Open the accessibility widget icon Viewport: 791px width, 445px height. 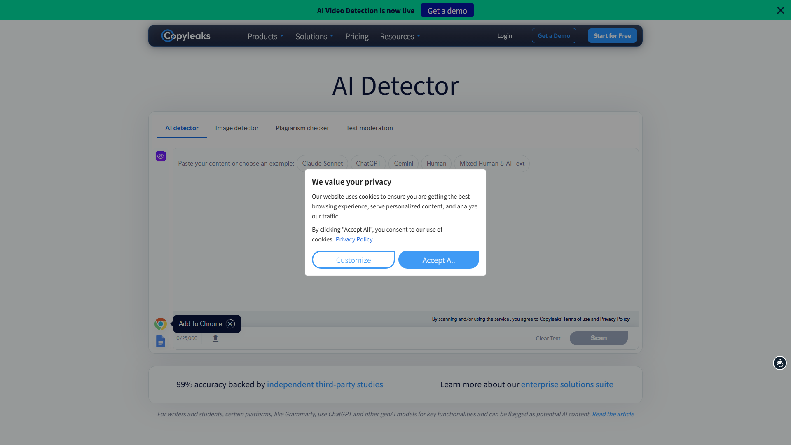pos(779,363)
